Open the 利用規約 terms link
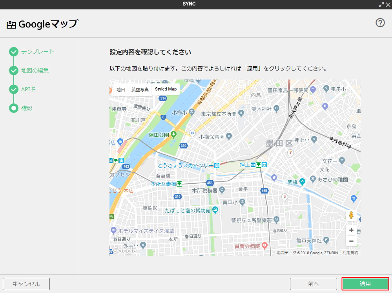Viewport: 392px width, 293px height. [x=350, y=253]
